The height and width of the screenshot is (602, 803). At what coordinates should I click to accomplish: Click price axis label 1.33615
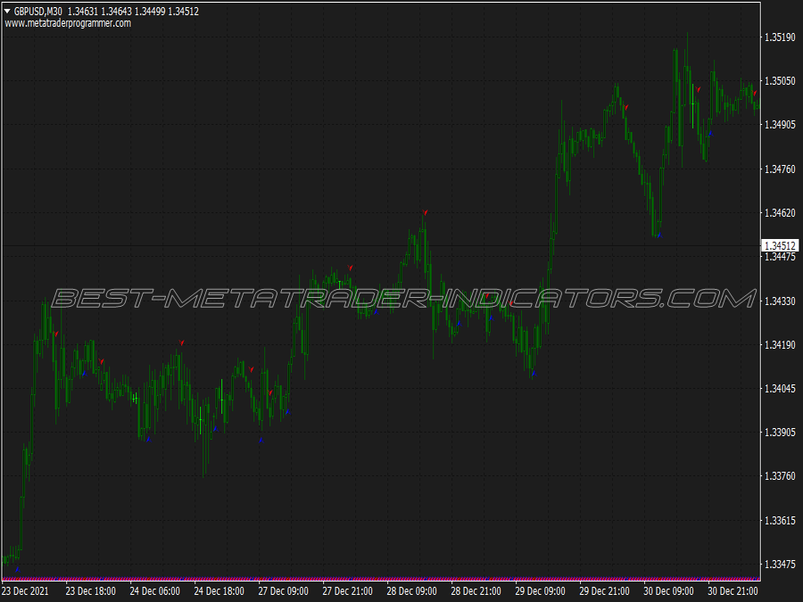pyautogui.click(x=780, y=521)
